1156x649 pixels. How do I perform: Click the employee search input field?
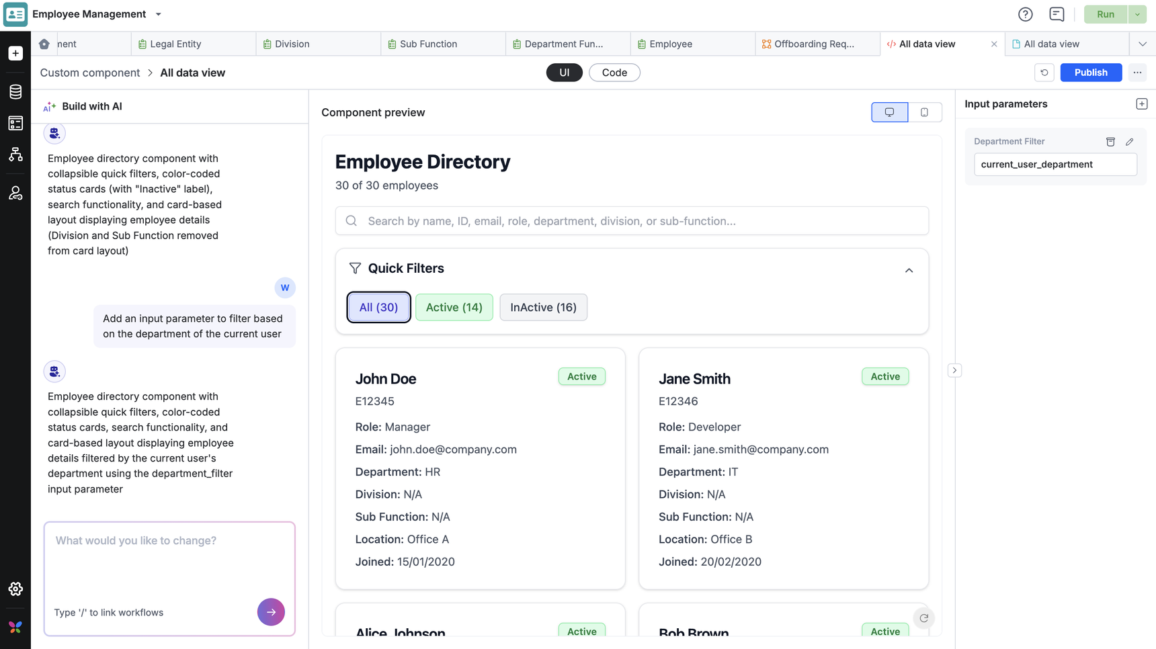632,221
